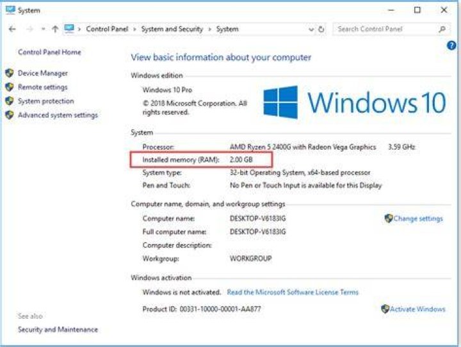Expand the address bar history dropdown
Image resolution: width=461 pixels, height=347 pixels.
click(311, 29)
